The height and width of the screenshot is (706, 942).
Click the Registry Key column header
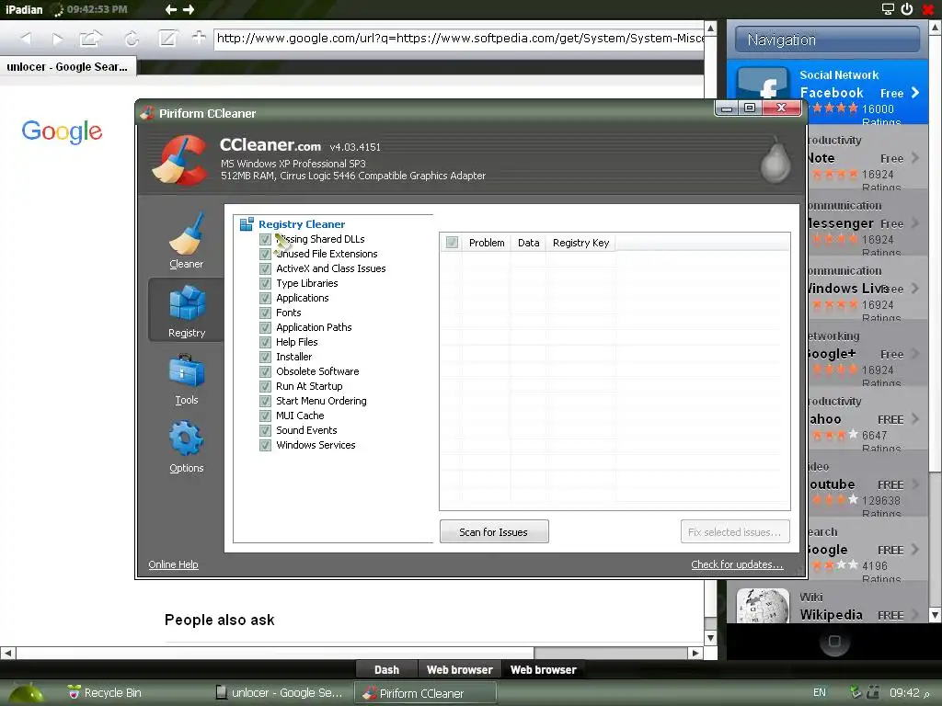(x=581, y=243)
